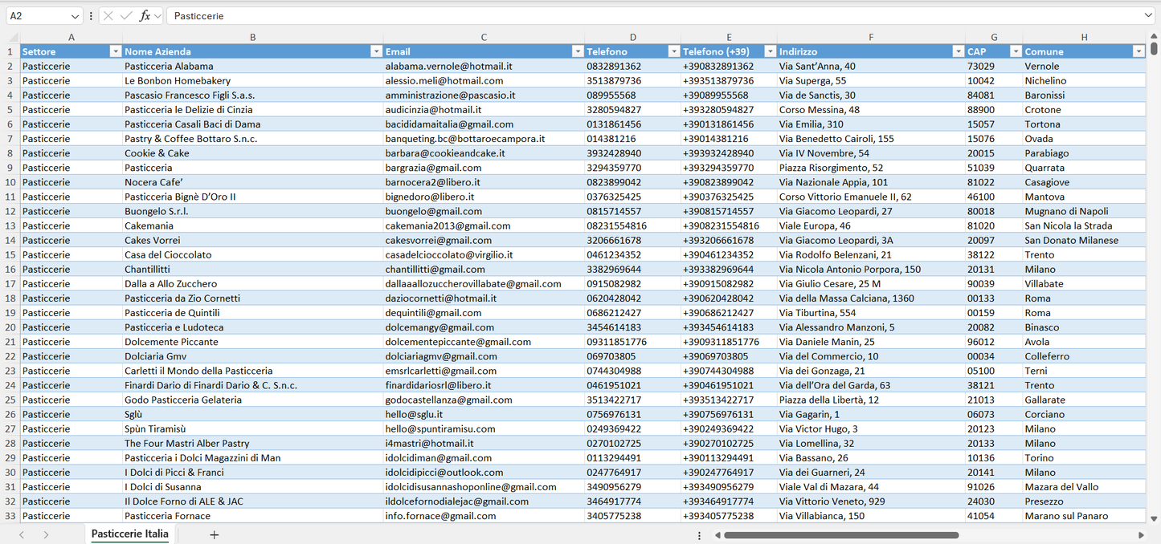
Task: Add a new sheet with the plus icon
Action: pos(214,534)
